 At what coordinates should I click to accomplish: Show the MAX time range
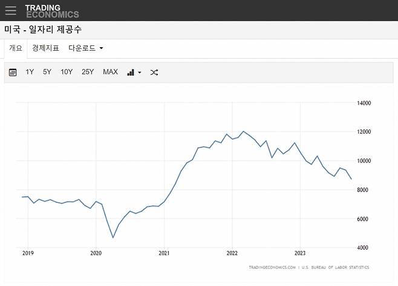tap(110, 73)
